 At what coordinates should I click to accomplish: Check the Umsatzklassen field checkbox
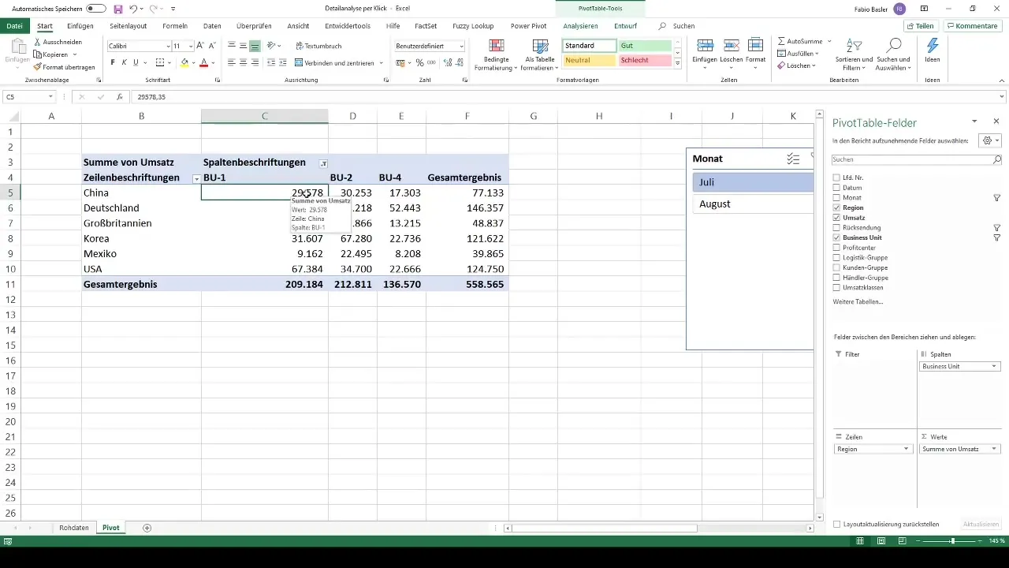point(836,288)
